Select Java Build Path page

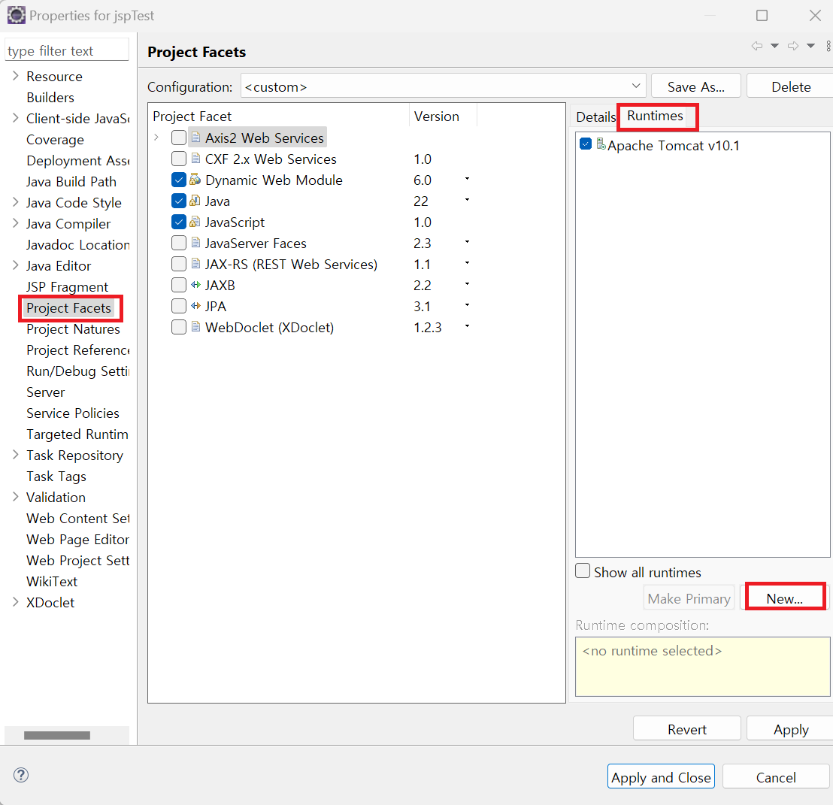pos(71,182)
